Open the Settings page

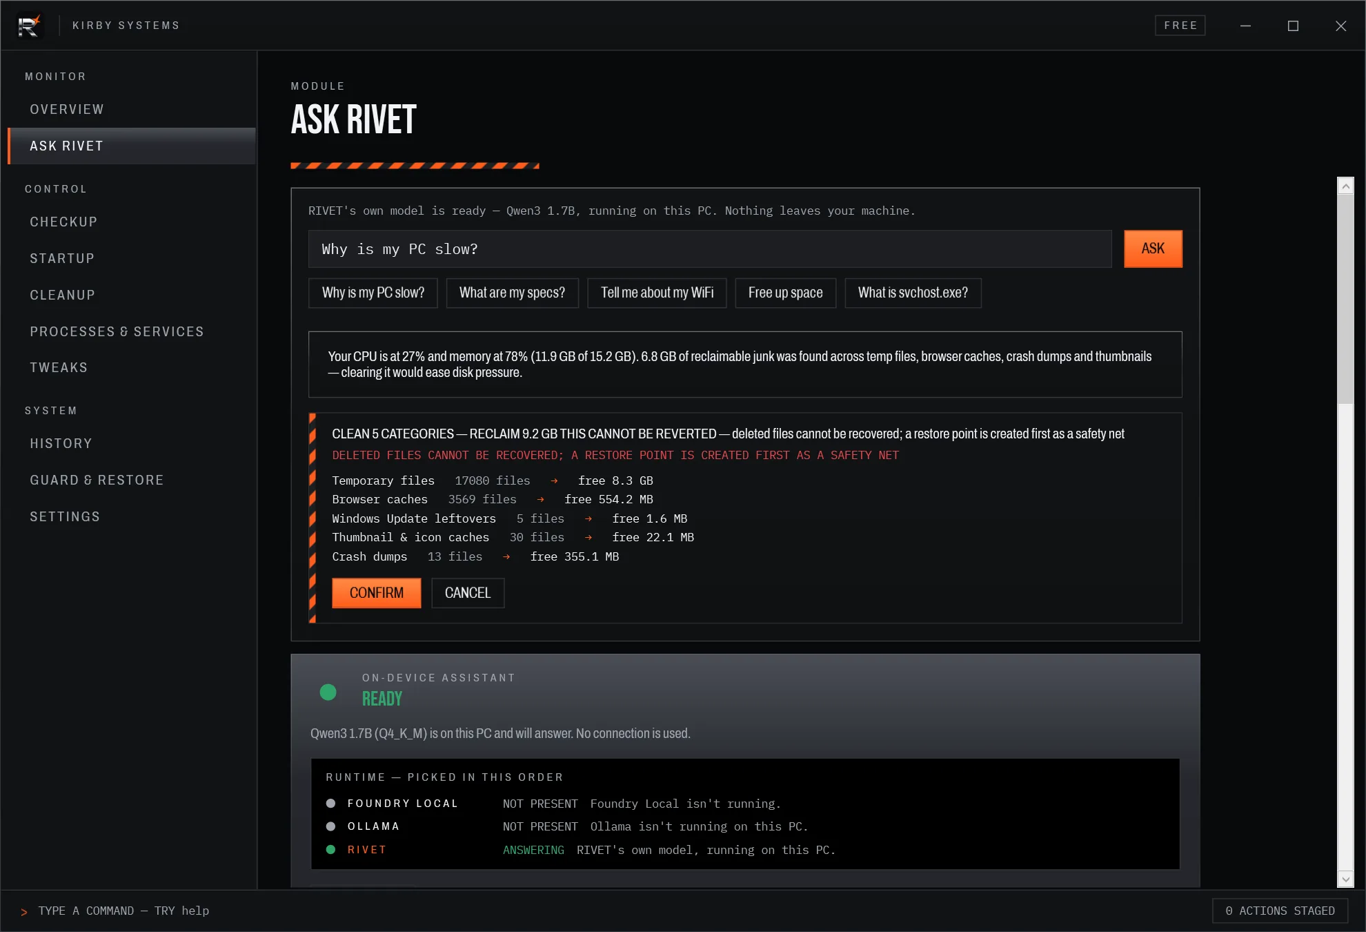[x=131, y=516]
